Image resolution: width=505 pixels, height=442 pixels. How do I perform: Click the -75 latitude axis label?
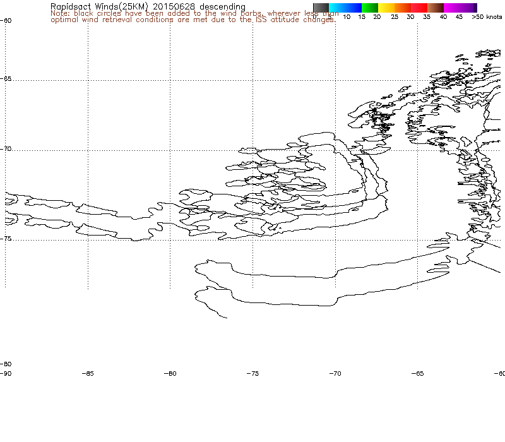click(6, 239)
